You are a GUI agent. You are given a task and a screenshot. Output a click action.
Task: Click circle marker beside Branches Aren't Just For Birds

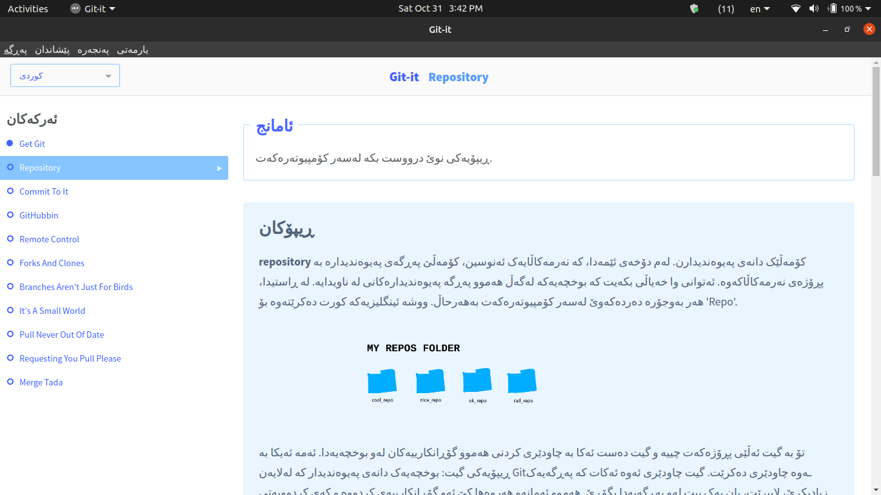click(10, 286)
